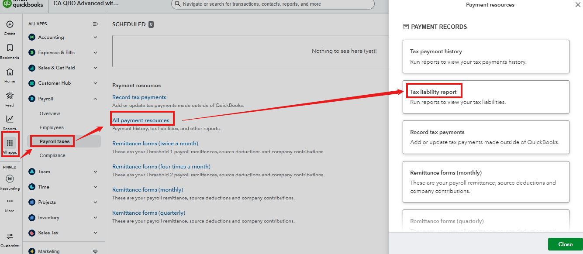
Task: Open Bookmarks in left rail
Action: click(x=10, y=48)
